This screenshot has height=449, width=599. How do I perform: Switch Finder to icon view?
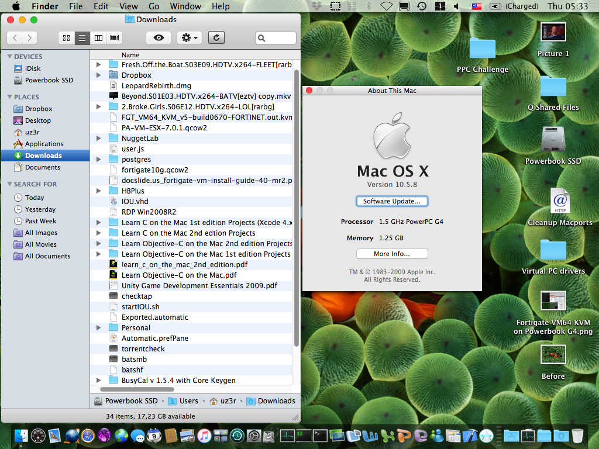pos(66,38)
